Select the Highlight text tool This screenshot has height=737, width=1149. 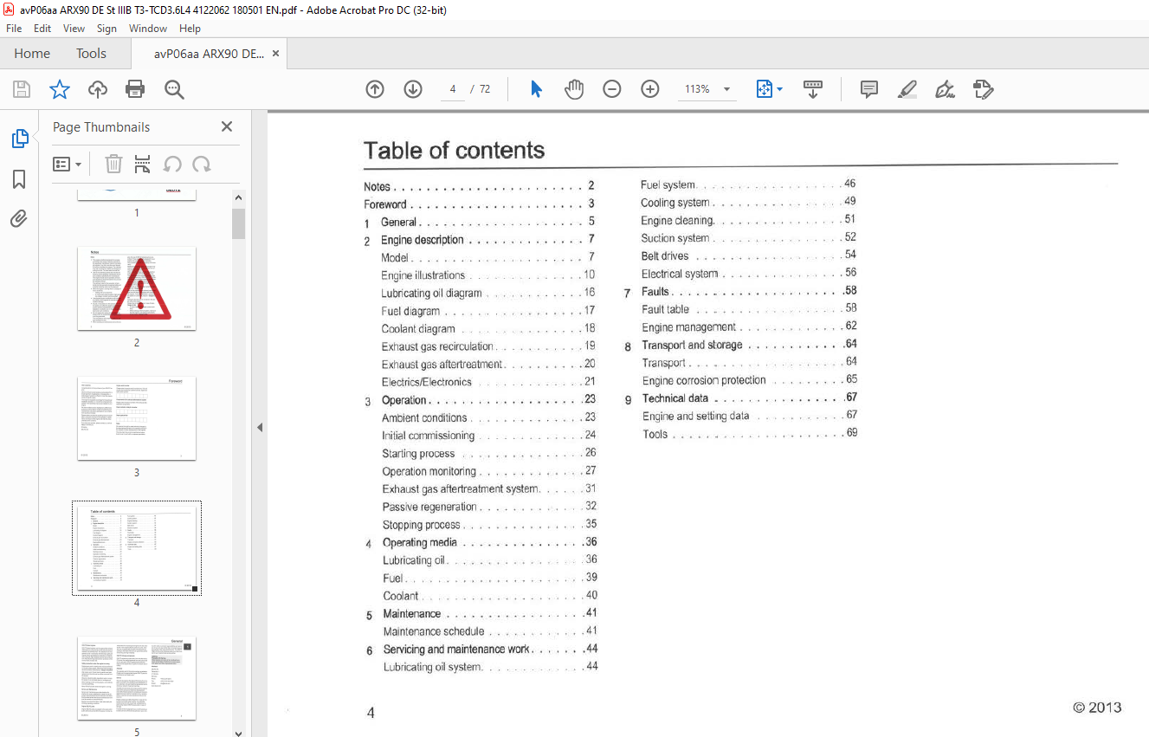(907, 89)
